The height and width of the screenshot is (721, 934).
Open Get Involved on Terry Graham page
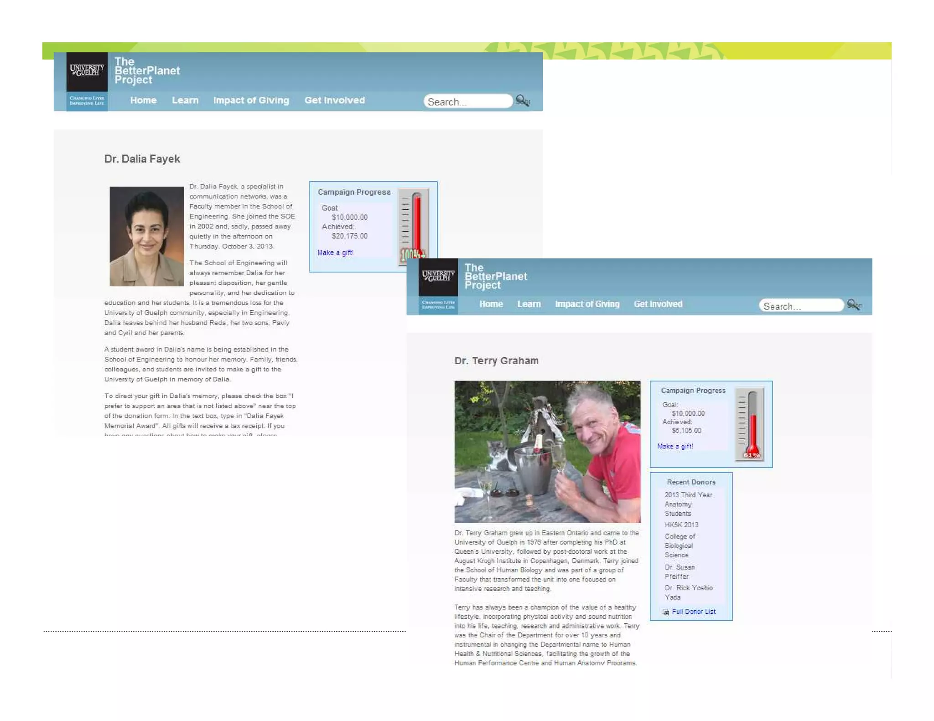tap(658, 304)
